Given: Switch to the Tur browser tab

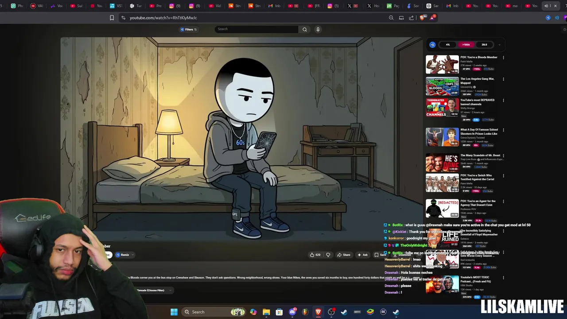Looking at the screenshot, I should [136, 6].
